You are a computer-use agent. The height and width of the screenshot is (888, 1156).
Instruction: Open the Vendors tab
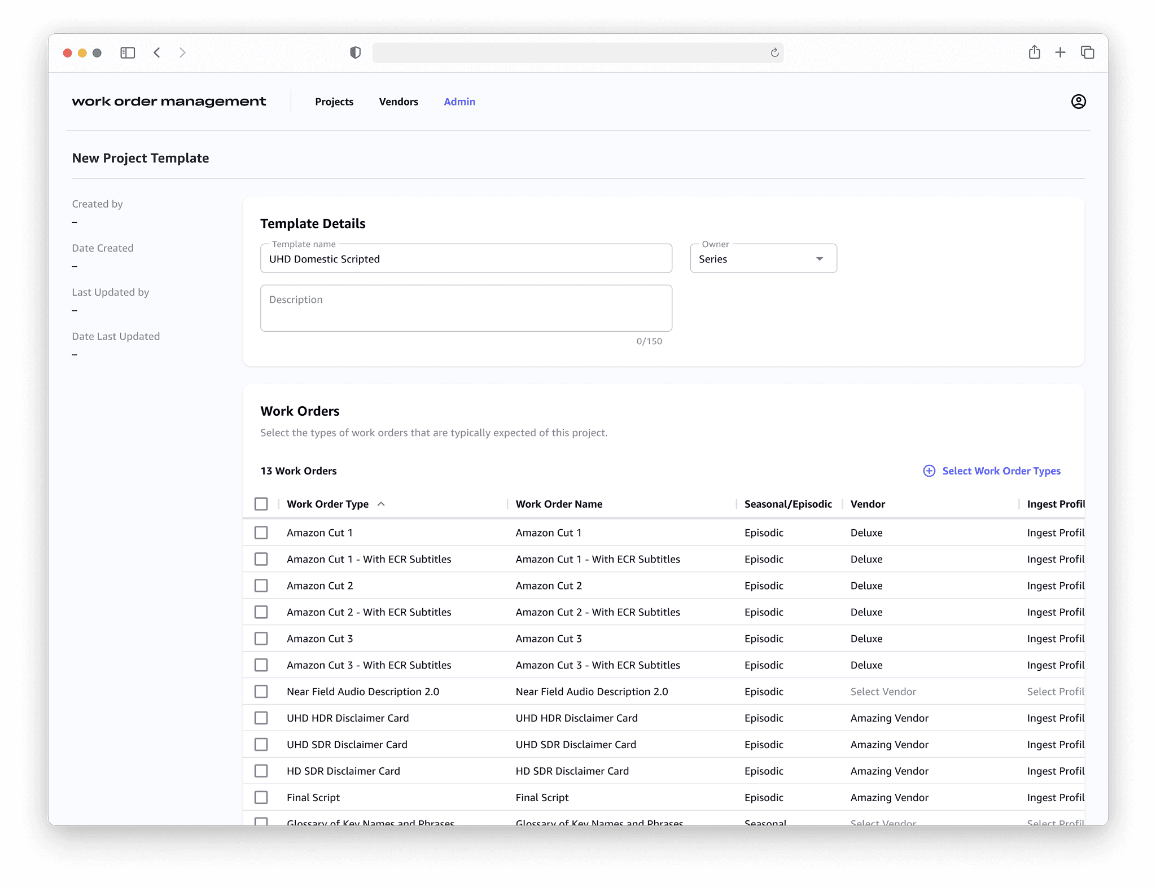click(x=399, y=102)
